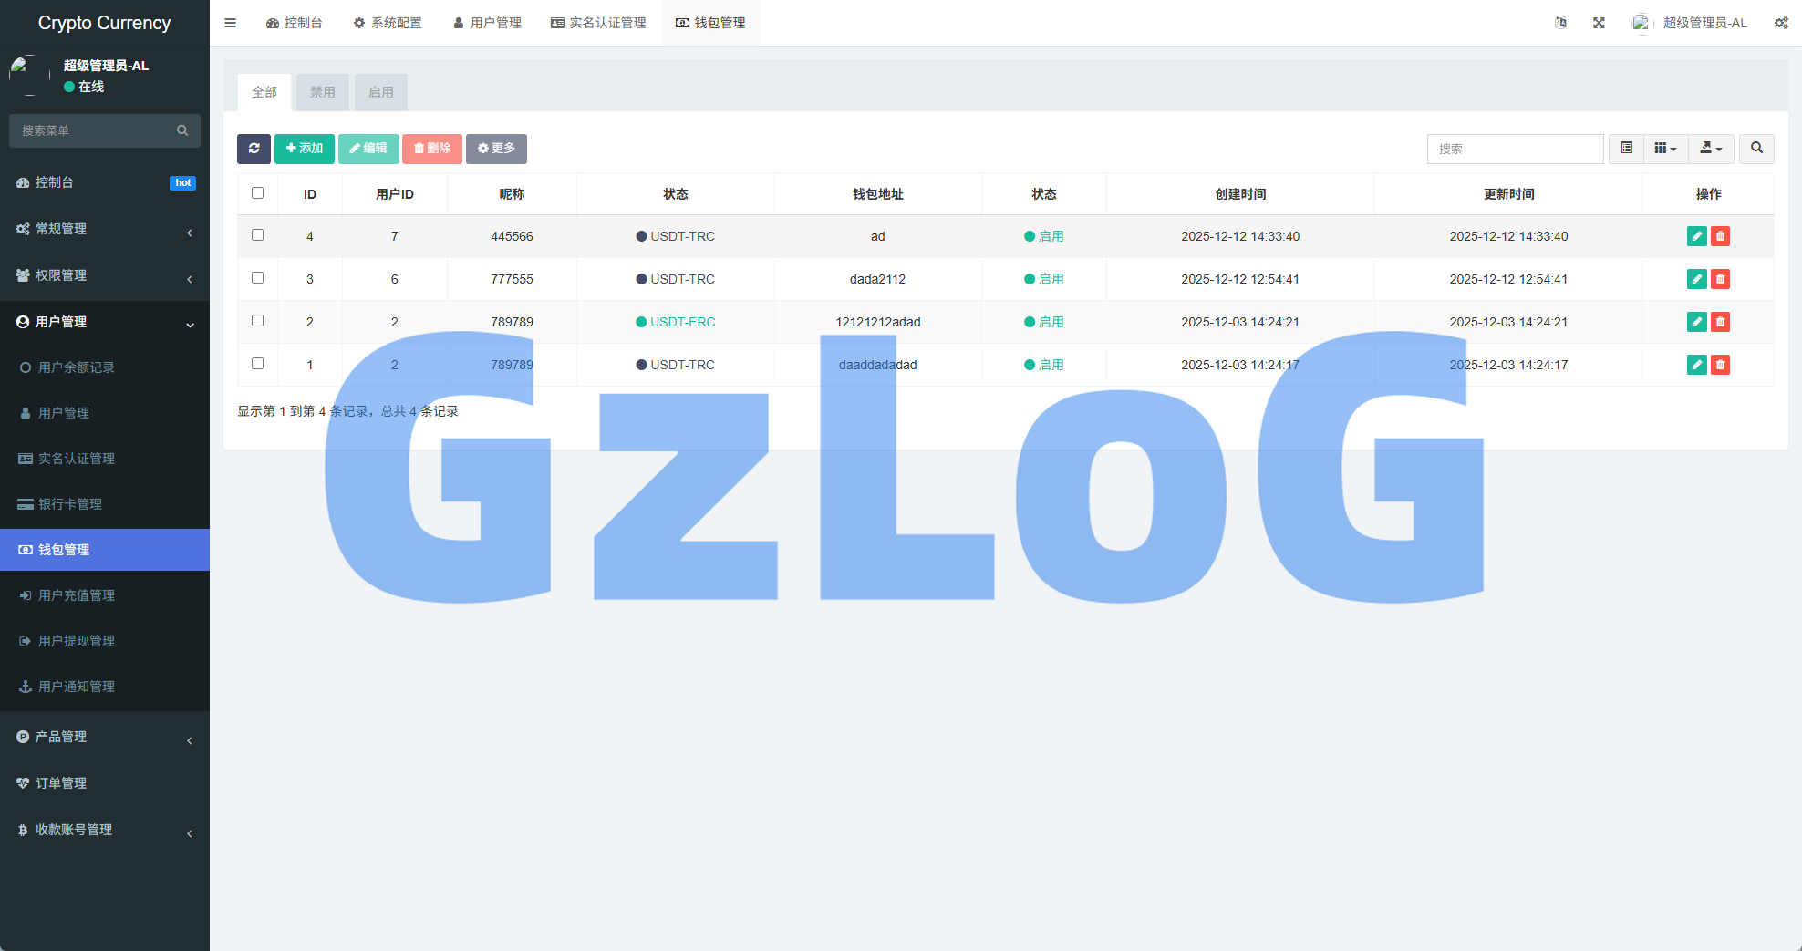Open the 更多 actions button
Image resolution: width=1802 pixels, height=951 pixels.
coord(496,149)
